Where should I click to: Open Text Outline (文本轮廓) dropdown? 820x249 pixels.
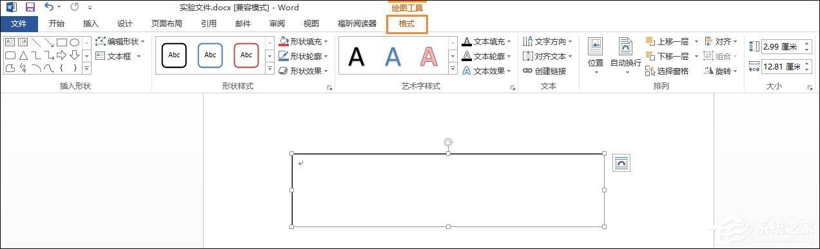coord(487,56)
